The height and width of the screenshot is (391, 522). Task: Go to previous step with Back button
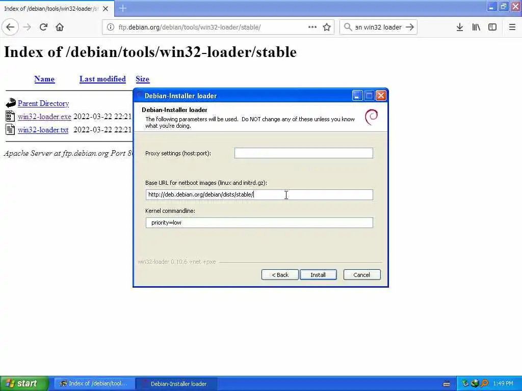(280, 275)
